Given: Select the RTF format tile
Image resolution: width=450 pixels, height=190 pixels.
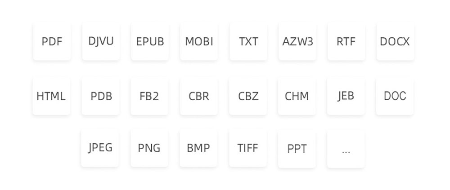Looking at the screenshot, I should pyautogui.click(x=346, y=42).
